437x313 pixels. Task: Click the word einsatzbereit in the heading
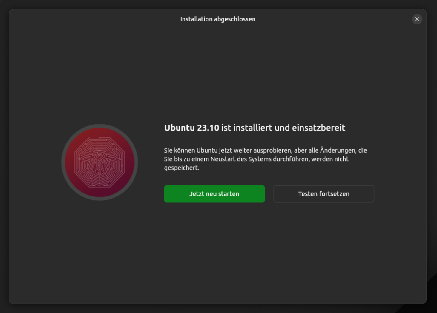(x=318, y=128)
